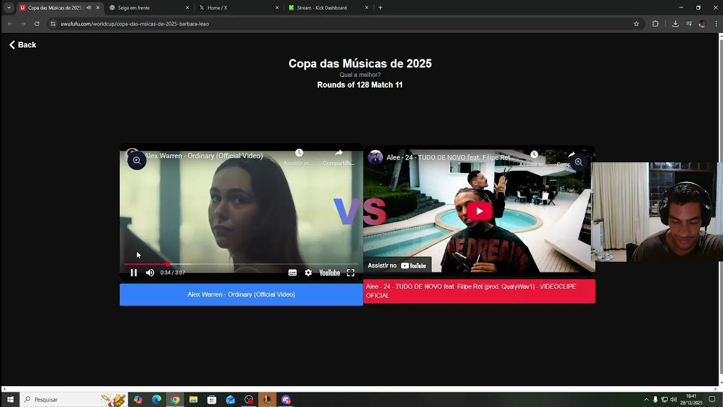723x407 pixels.
Task: Click Assistir no YouTube button
Action: point(397,265)
